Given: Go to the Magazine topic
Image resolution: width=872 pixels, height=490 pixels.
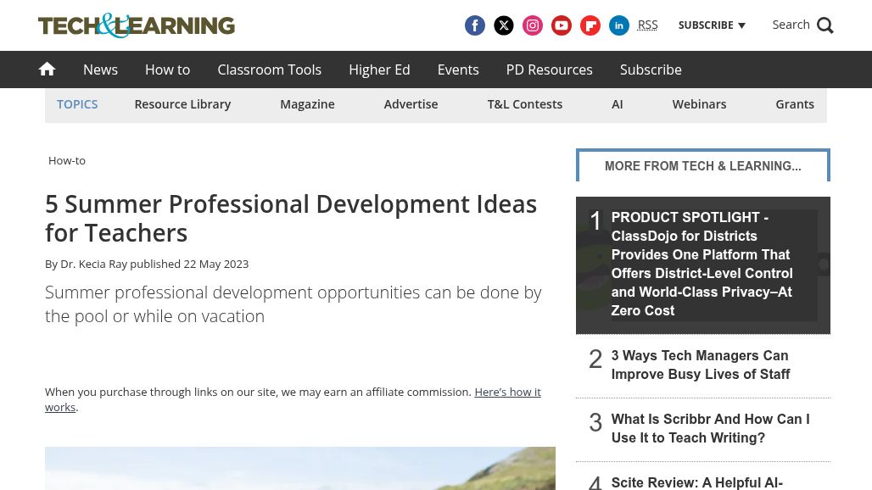Looking at the screenshot, I should [308, 104].
